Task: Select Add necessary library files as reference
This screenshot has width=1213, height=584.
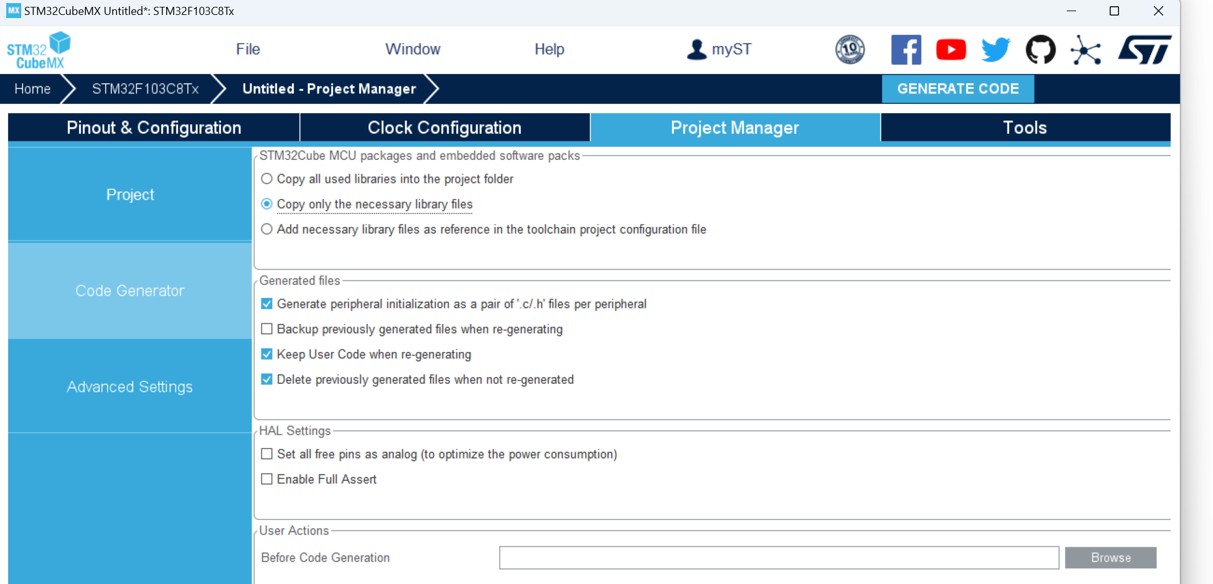Action: (x=267, y=229)
